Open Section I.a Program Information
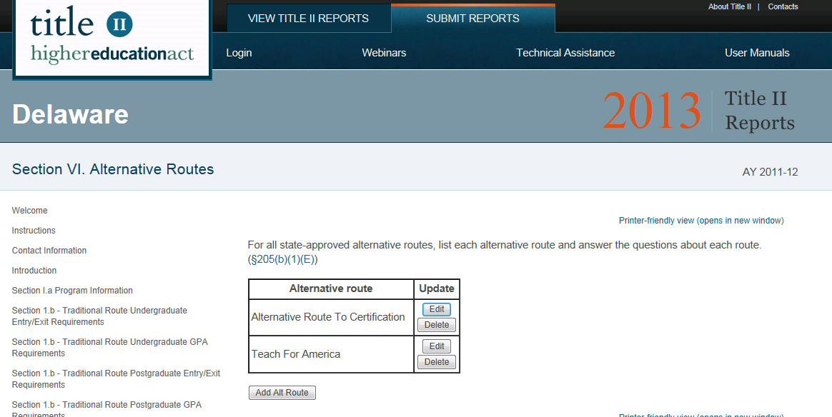The width and height of the screenshot is (832, 417). 72,291
